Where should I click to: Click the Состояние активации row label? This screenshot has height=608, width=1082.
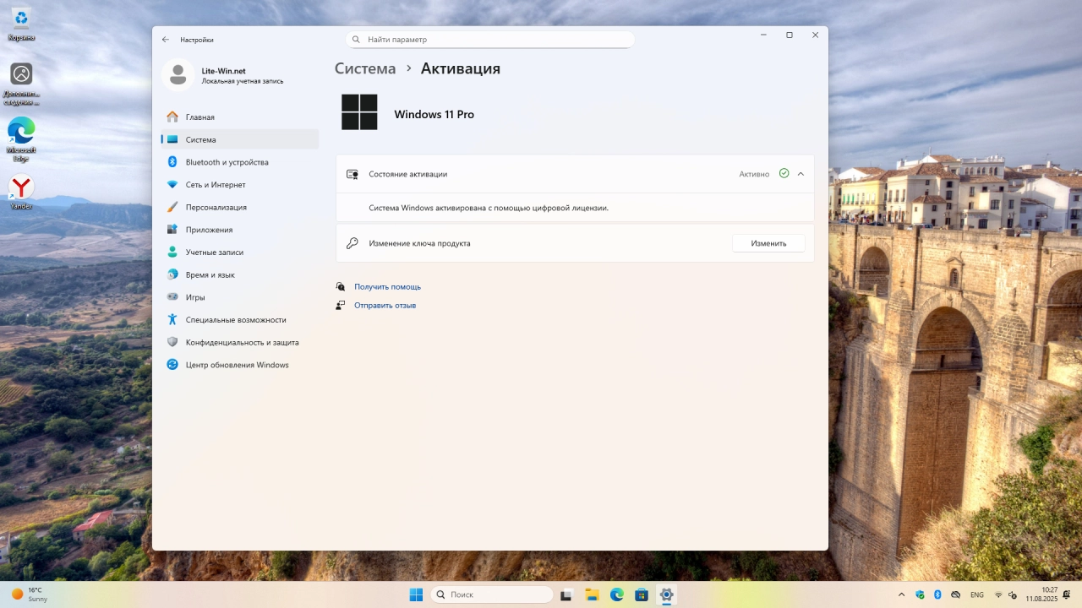[x=408, y=174]
